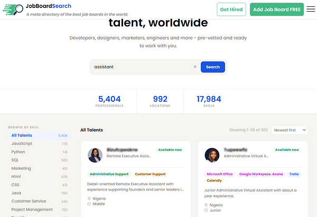Image resolution: width=317 pixels, height=217 pixels.
Task: Click the BROWSE BY SKILL heading
Action: click(x=23, y=127)
